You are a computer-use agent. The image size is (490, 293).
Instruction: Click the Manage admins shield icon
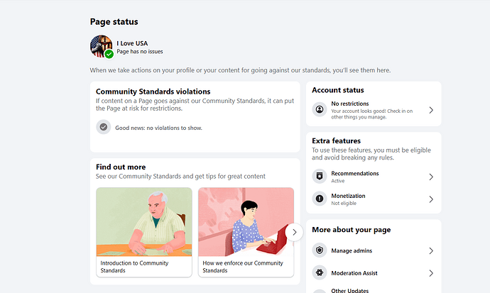[x=320, y=250]
